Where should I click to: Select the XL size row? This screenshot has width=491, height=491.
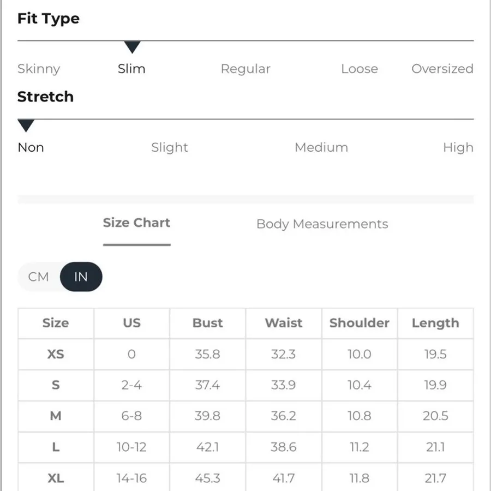[245, 478]
